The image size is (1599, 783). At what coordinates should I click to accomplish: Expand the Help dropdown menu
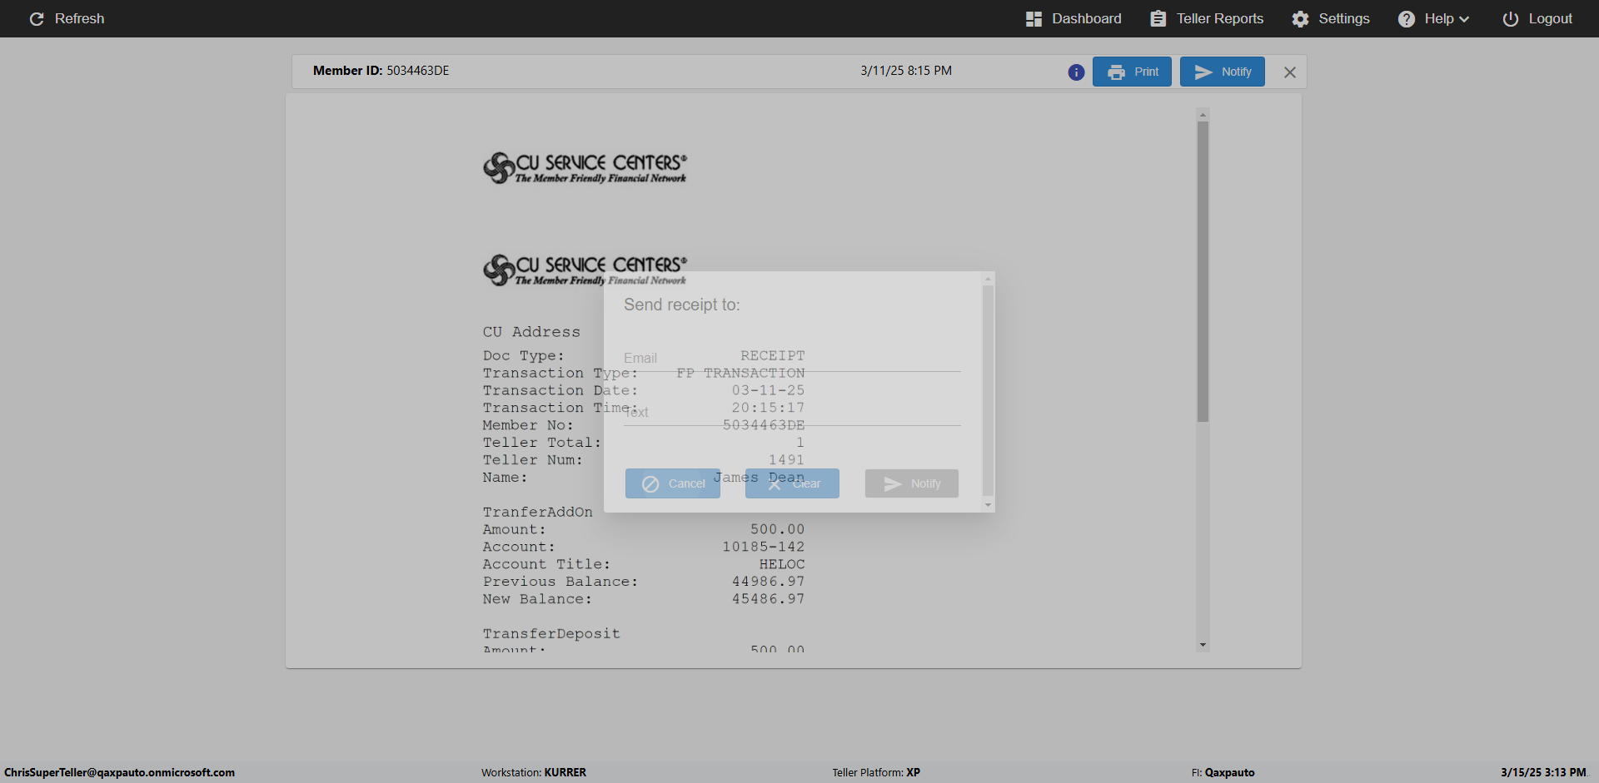(1433, 18)
